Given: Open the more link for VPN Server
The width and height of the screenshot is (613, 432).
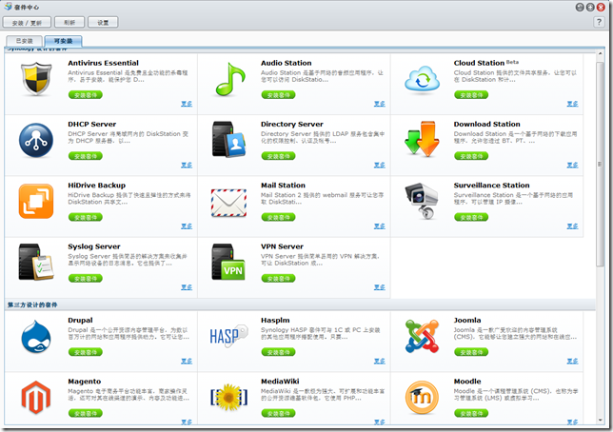Looking at the screenshot, I should [380, 287].
